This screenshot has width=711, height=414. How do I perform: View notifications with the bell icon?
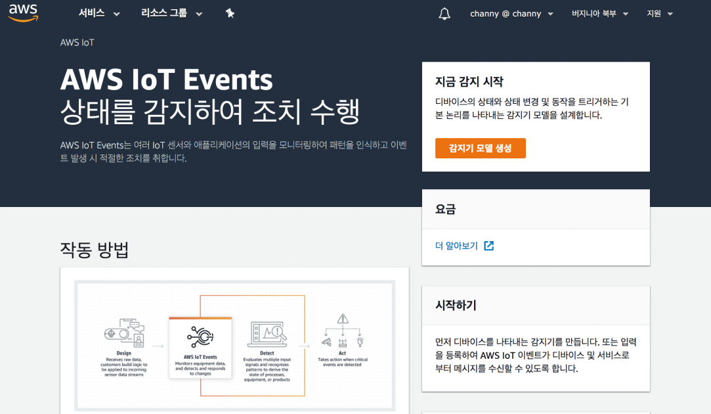point(444,12)
